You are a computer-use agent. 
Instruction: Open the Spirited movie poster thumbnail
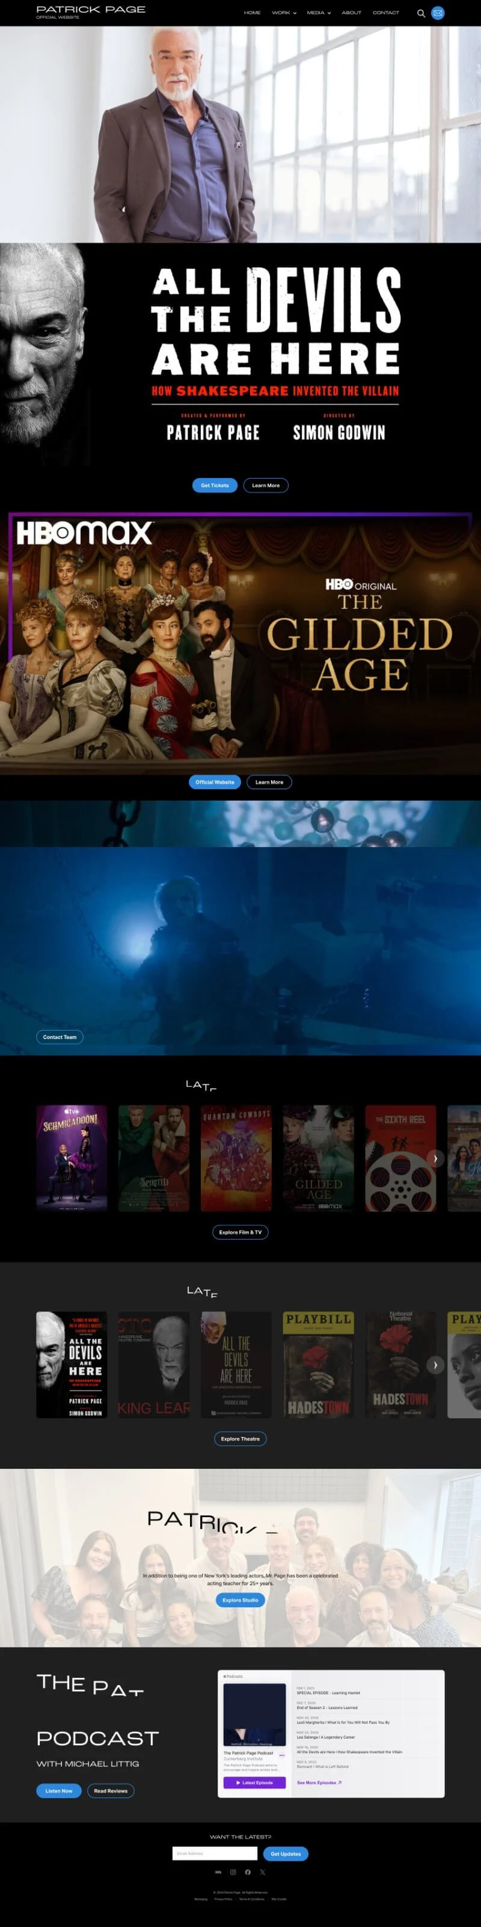tap(154, 1159)
